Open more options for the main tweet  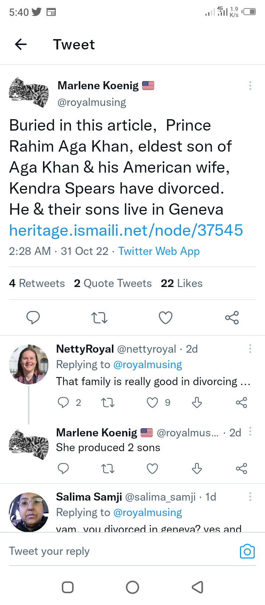[250, 86]
